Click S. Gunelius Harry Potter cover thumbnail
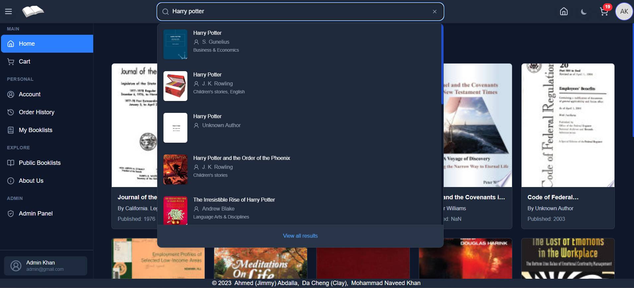Image resolution: width=634 pixels, height=288 pixels. [x=175, y=44]
